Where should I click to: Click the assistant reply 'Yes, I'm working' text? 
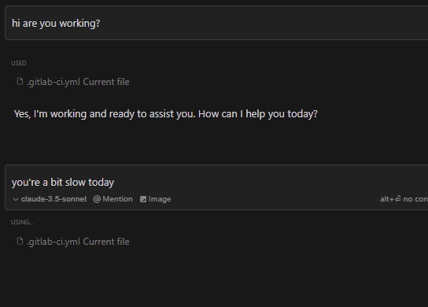click(166, 113)
